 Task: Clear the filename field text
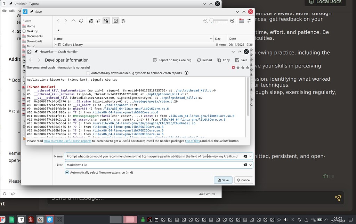pos(245,157)
